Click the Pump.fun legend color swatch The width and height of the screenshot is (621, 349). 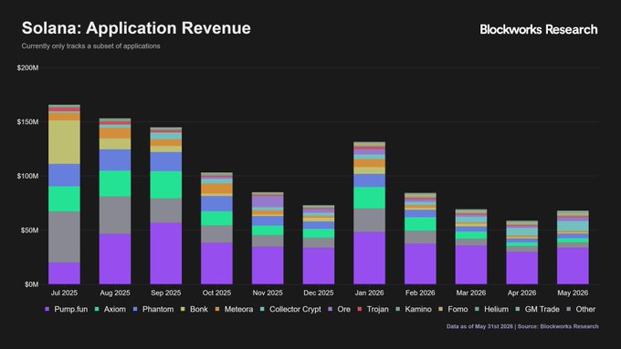[x=47, y=309]
